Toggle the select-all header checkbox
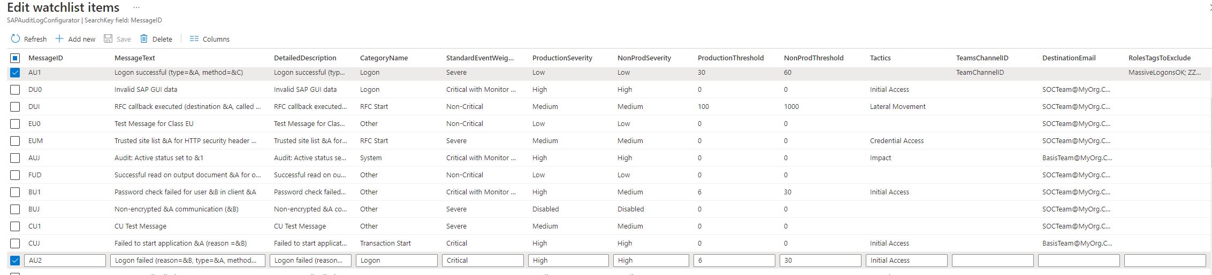Viewport: 1212px width, 275px height. (x=15, y=58)
